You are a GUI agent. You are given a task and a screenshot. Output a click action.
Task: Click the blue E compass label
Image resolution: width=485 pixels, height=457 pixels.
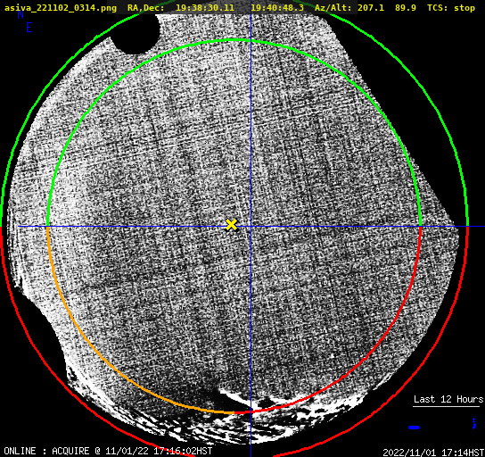point(29,28)
